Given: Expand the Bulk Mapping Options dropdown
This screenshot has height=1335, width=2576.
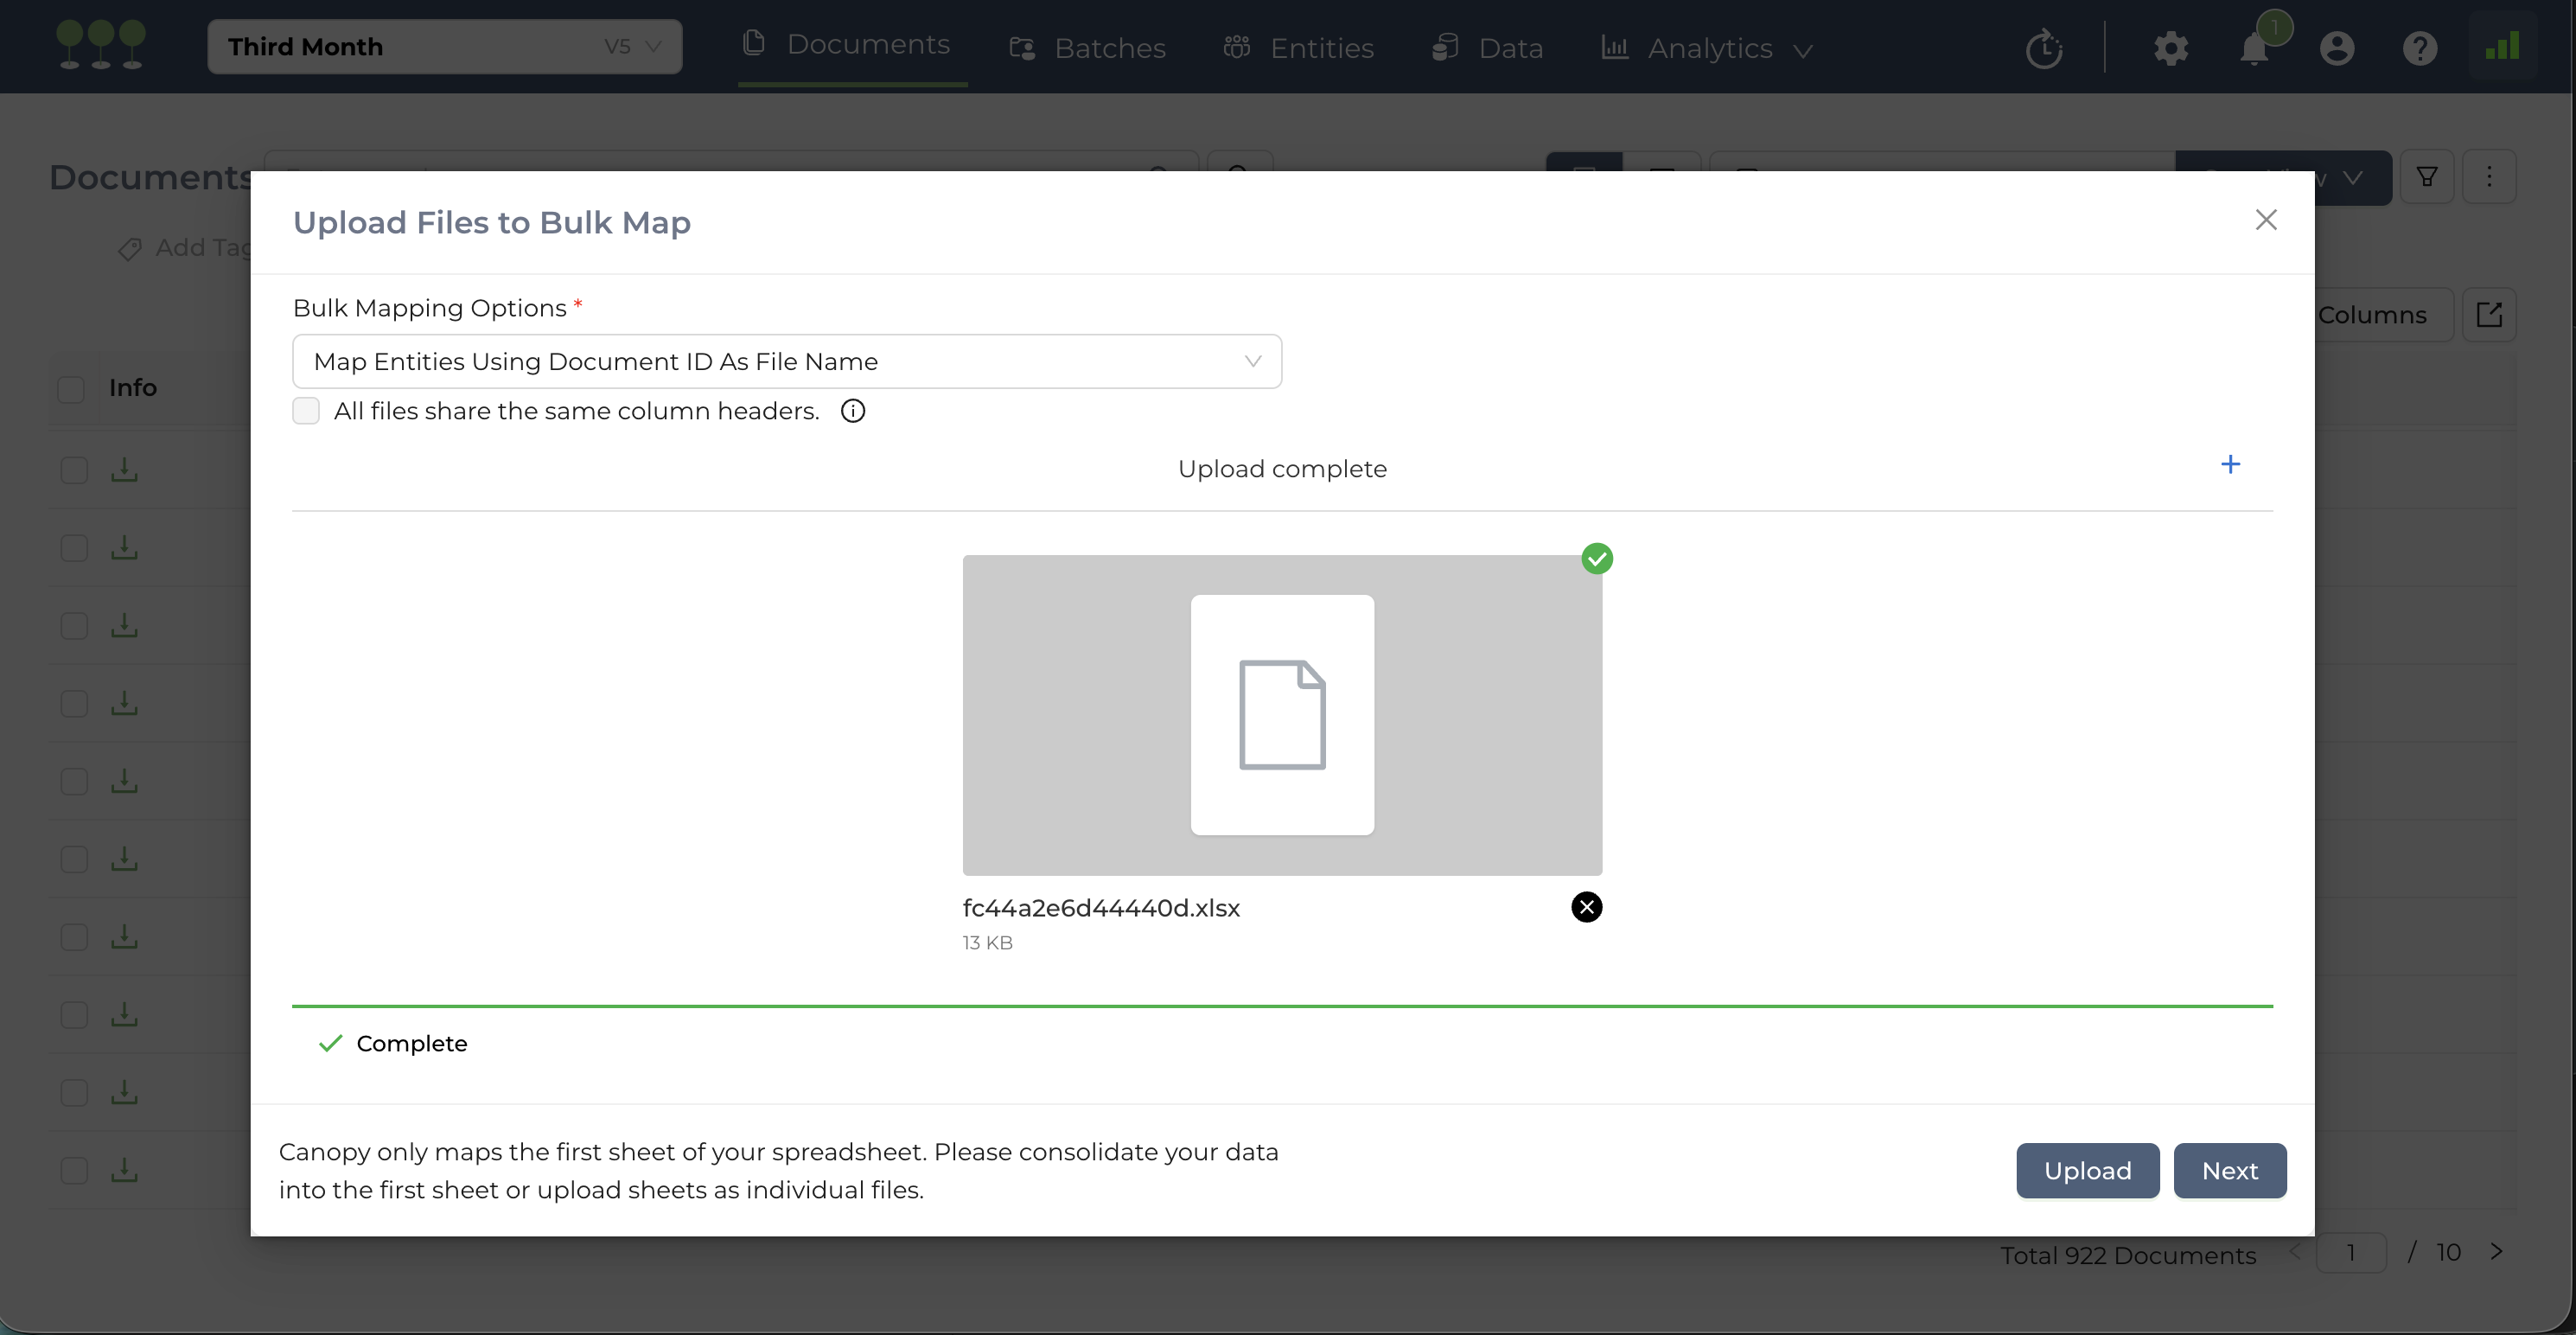Looking at the screenshot, I should [x=786, y=361].
